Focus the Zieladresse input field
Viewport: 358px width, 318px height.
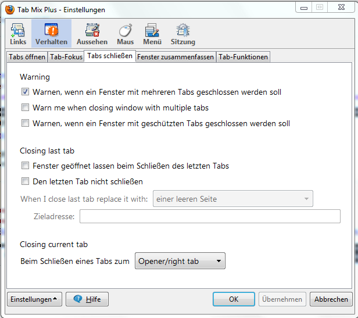(x=210, y=216)
